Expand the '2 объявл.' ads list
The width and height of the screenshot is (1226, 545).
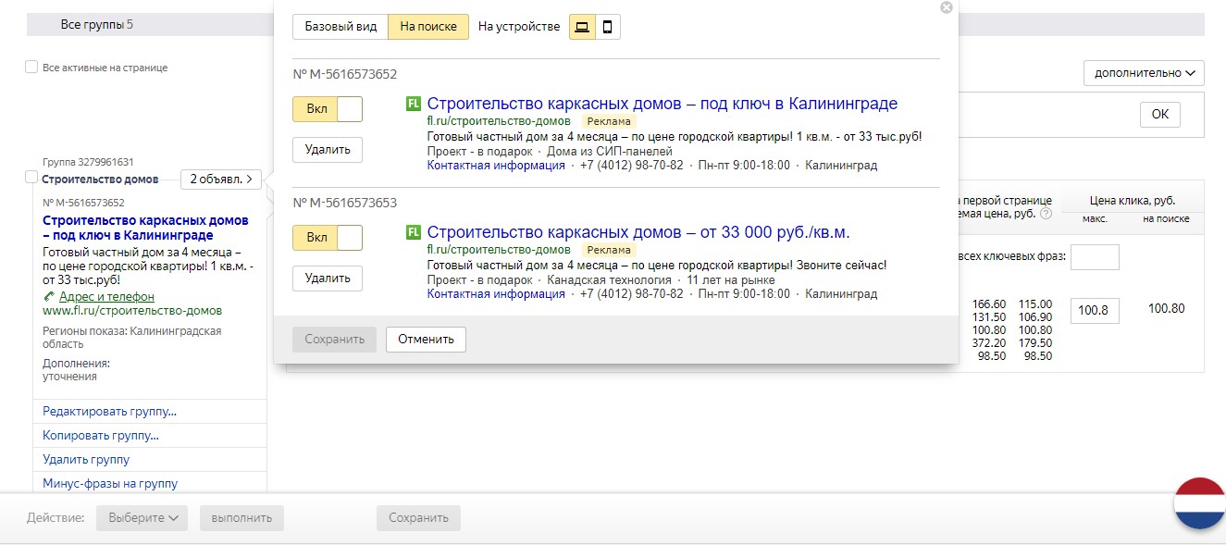coord(221,180)
